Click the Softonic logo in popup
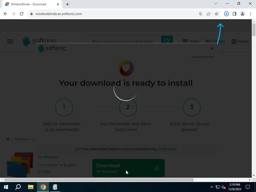This screenshot has width=256, height=192. pyautogui.click(x=52, y=48)
